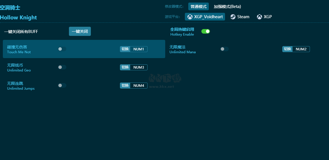Click the Unlimited Geo label
329x160 pixels.
coord(19,70)
